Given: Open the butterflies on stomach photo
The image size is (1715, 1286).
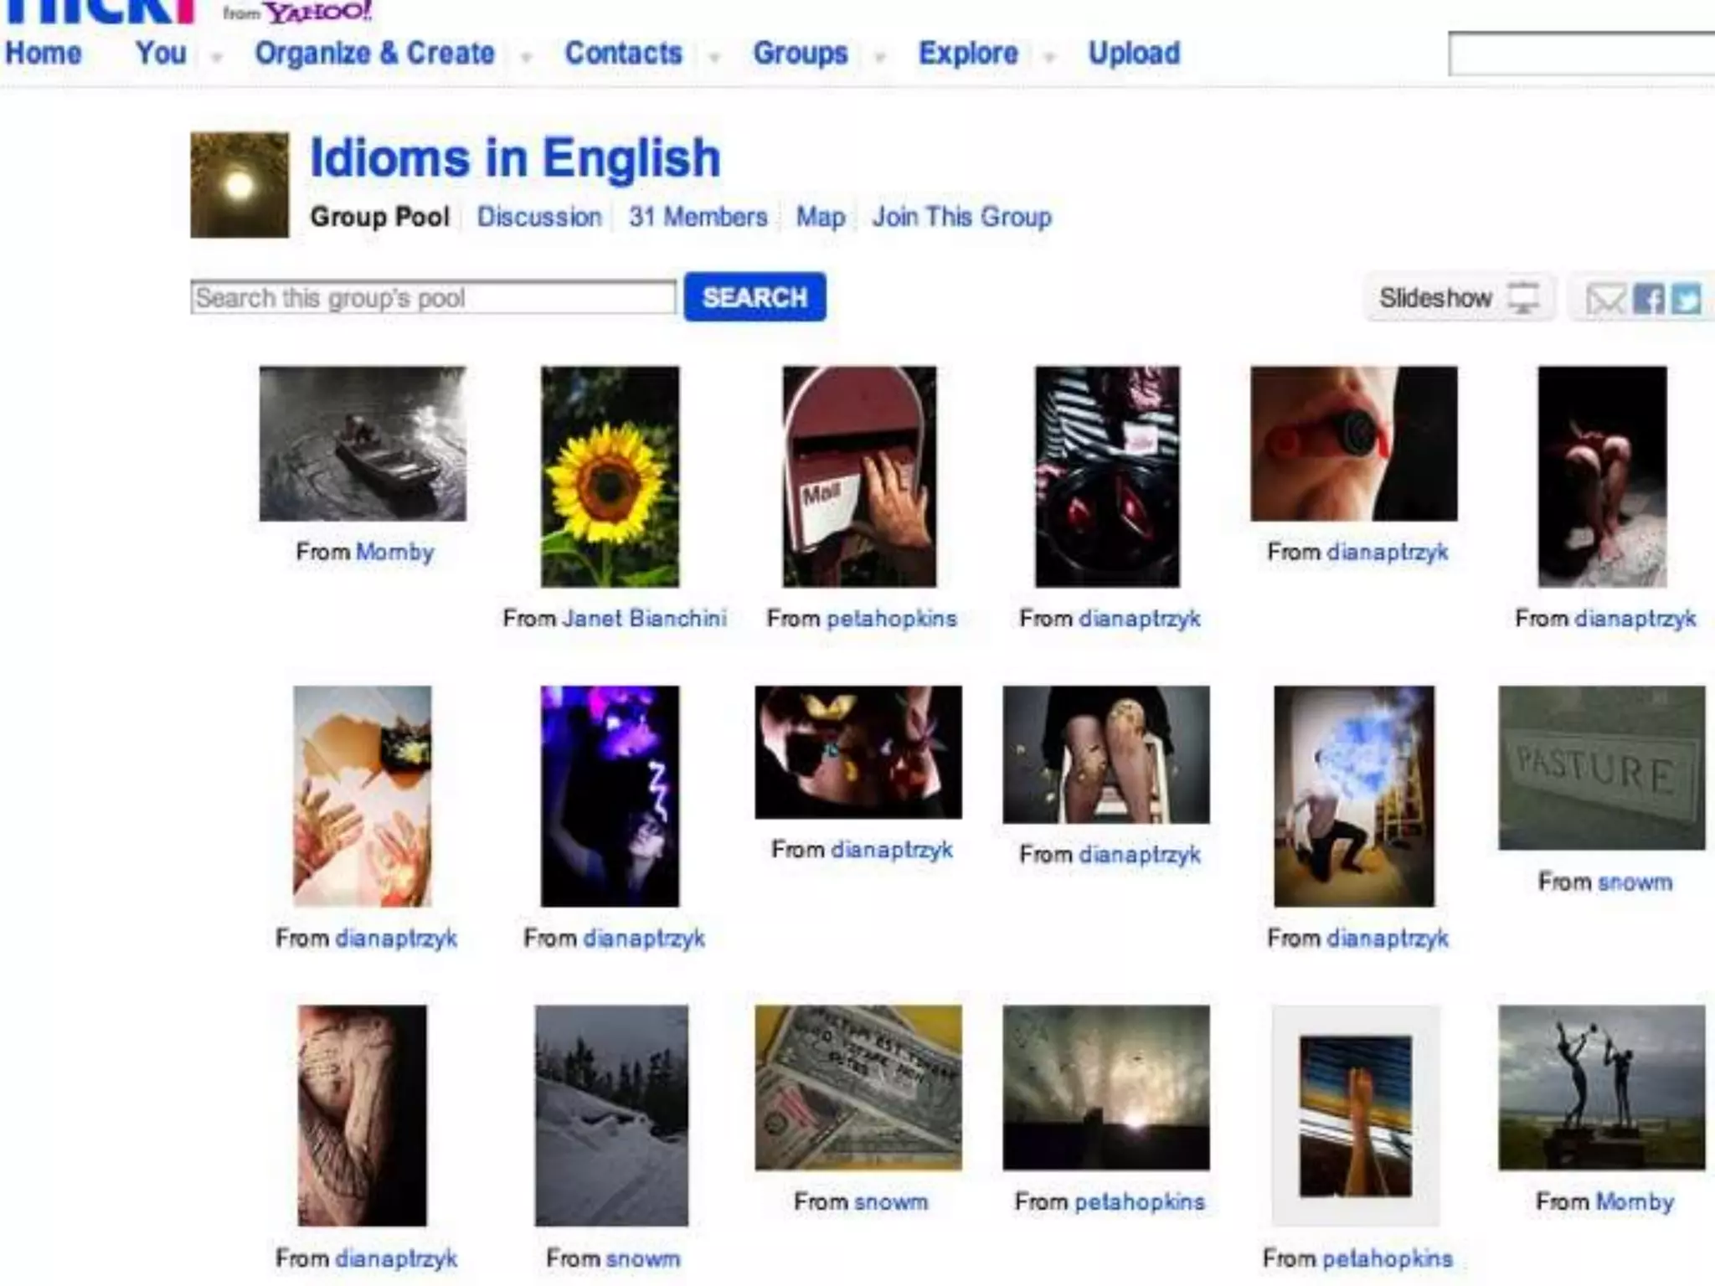Looking at the screenshot, I should (x=858, y=753).
